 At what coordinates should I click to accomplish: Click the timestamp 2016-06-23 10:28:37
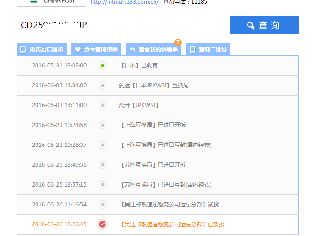[x=59, y=145]
